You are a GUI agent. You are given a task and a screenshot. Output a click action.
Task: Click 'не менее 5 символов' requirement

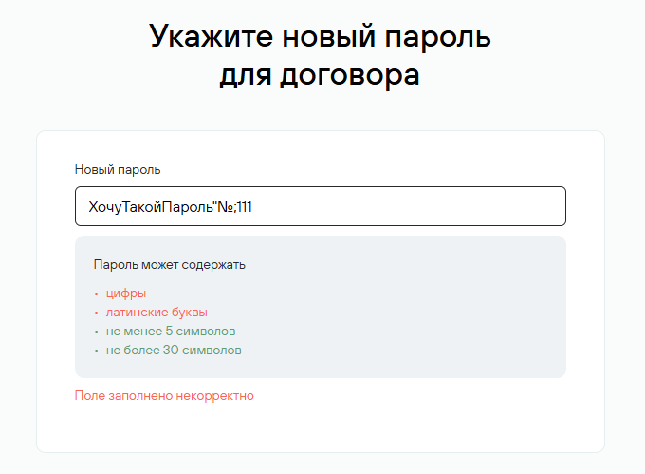(x=171, y=332)
